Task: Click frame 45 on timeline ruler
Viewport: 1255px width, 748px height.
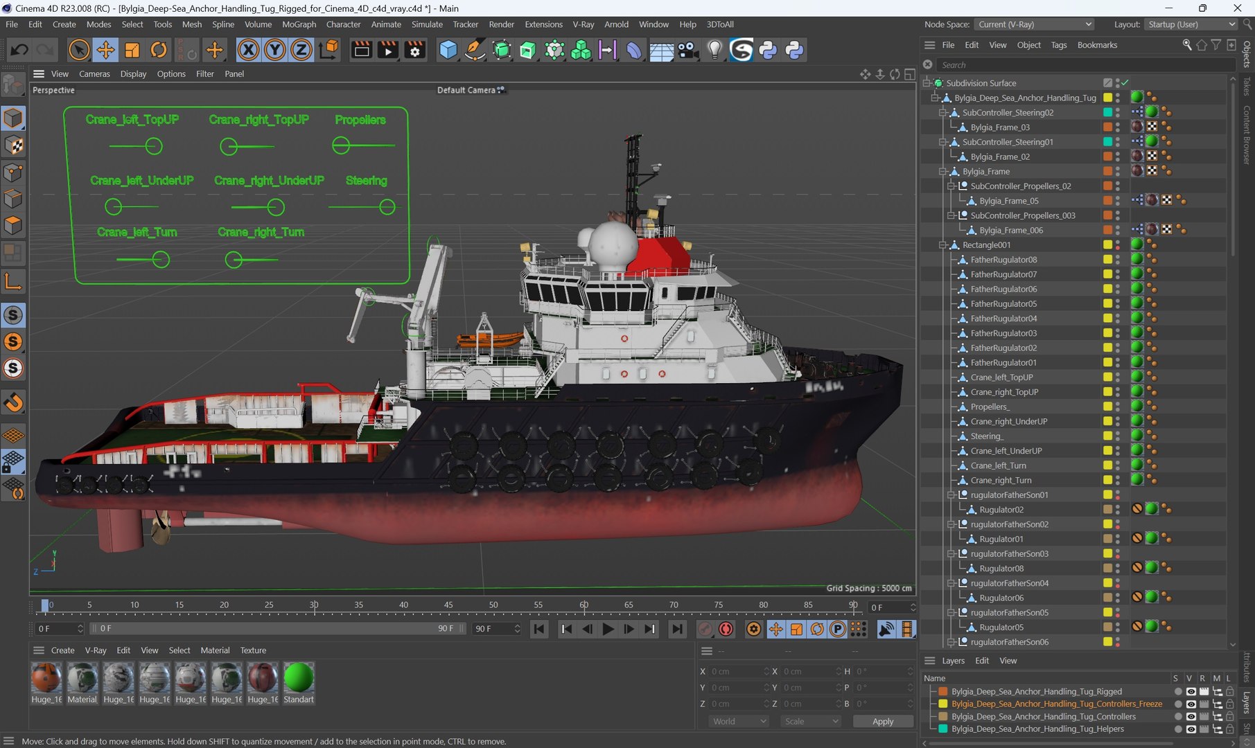Action: click(448, 605)
